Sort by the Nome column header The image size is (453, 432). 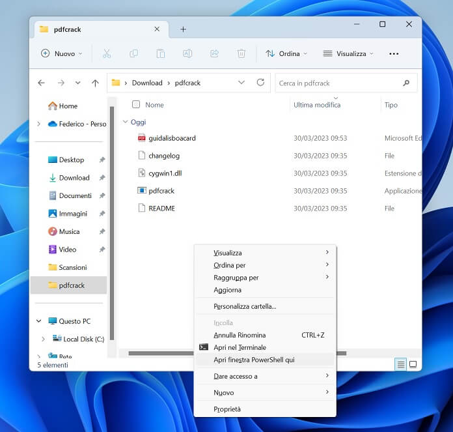point(154,105)
